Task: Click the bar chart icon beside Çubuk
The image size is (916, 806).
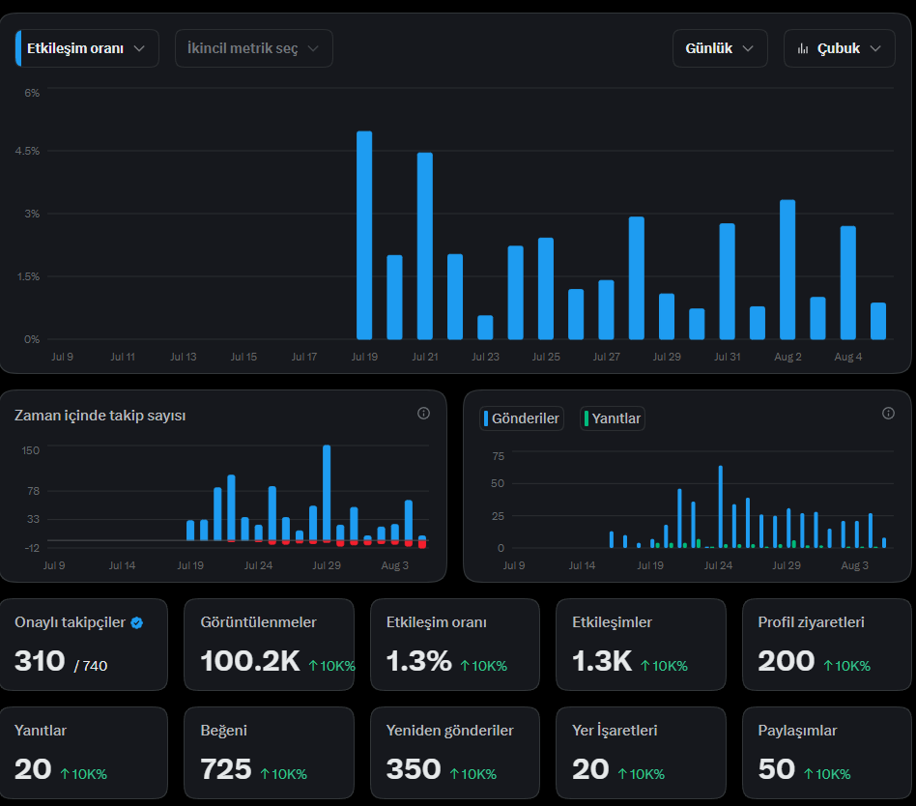Action: pyautogui.click(x=803, y=48)
